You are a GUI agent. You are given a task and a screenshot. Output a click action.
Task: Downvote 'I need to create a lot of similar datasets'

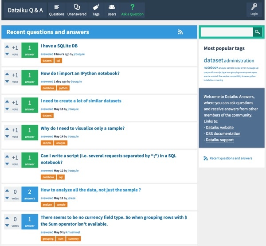[7, 109]
